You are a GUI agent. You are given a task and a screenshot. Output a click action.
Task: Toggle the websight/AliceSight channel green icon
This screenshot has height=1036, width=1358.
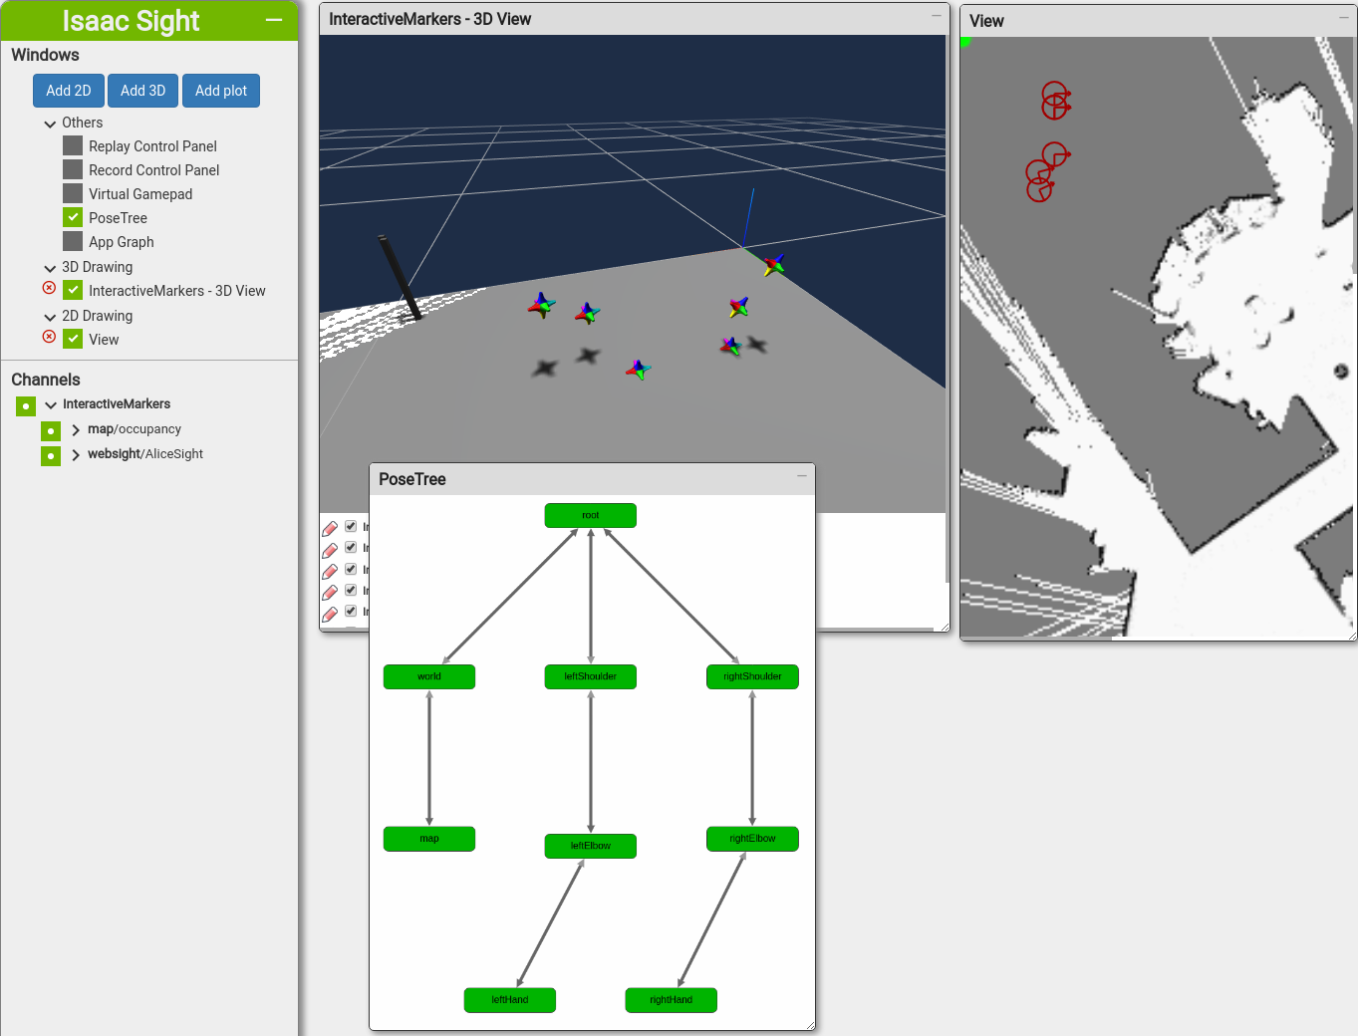point(51,455)
